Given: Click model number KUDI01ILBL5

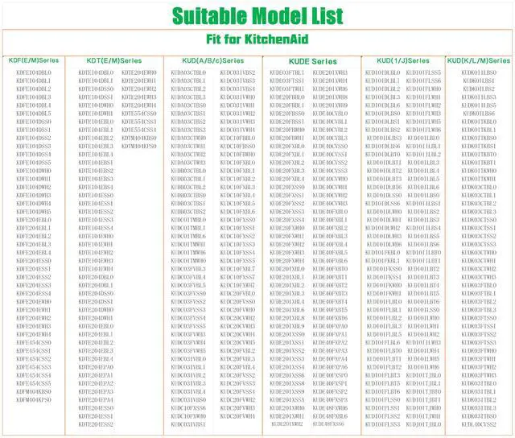Looking at the screenshot, I should click(x=423, y=179).
